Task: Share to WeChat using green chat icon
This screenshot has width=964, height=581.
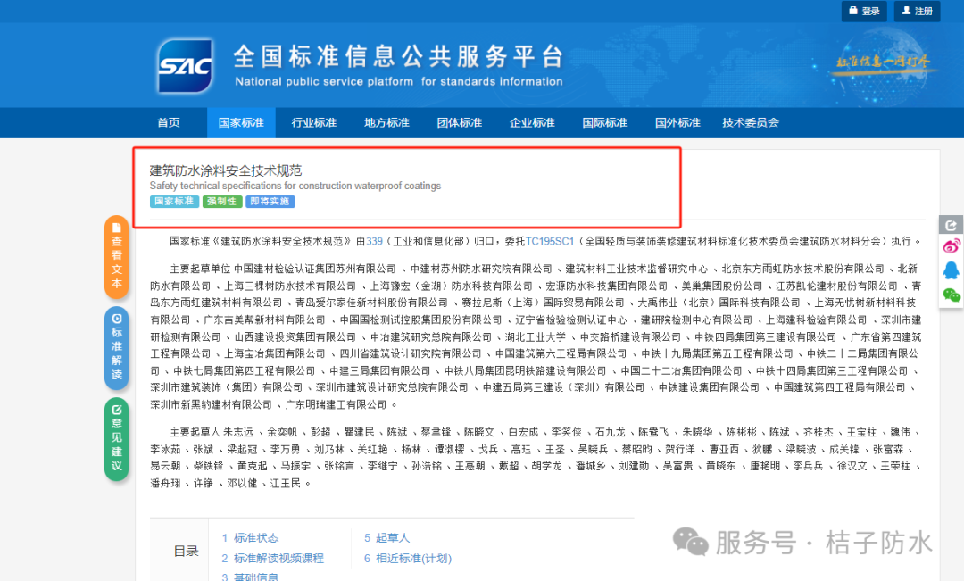Action: point(952,294)
